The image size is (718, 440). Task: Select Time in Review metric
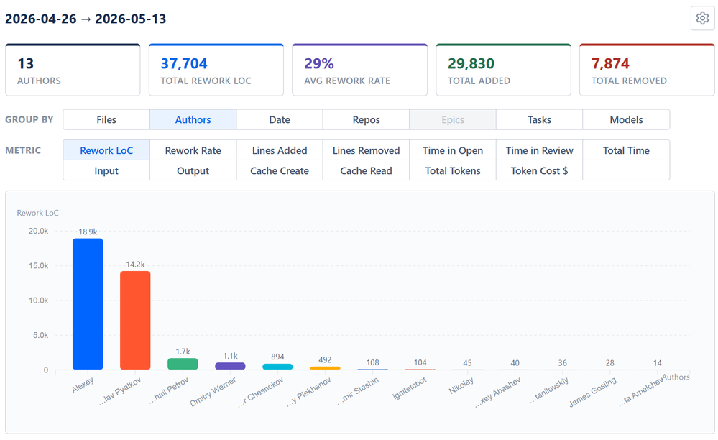(539, 150)
